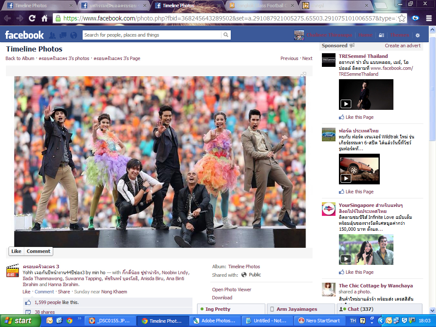The width and height of the screenshot is (436, 327).
Task: Download the photo
Action: click(222, 298)
